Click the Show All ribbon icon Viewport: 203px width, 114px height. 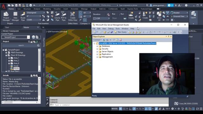click(159, 16)
